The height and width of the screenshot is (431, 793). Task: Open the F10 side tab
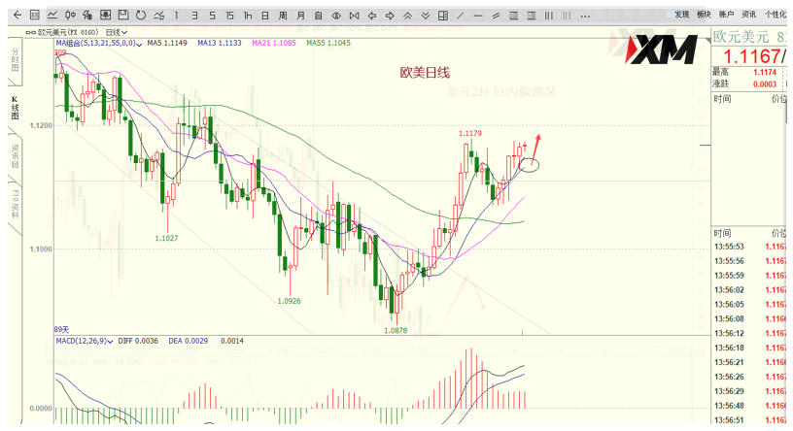15,204
